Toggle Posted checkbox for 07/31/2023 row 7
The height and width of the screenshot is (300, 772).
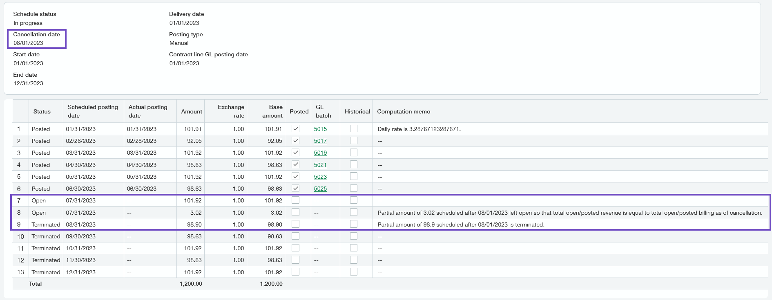click(x=296, y=200)
